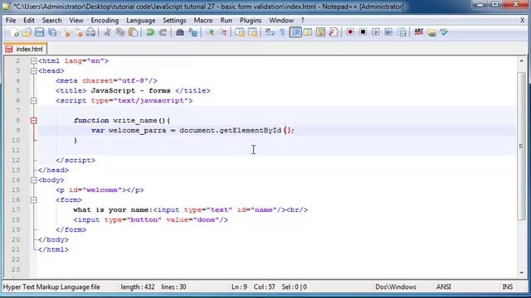The width and height of the screenshot is (531, 298).
Task: Open the Encoding menu
Action: tap(105, 20)
